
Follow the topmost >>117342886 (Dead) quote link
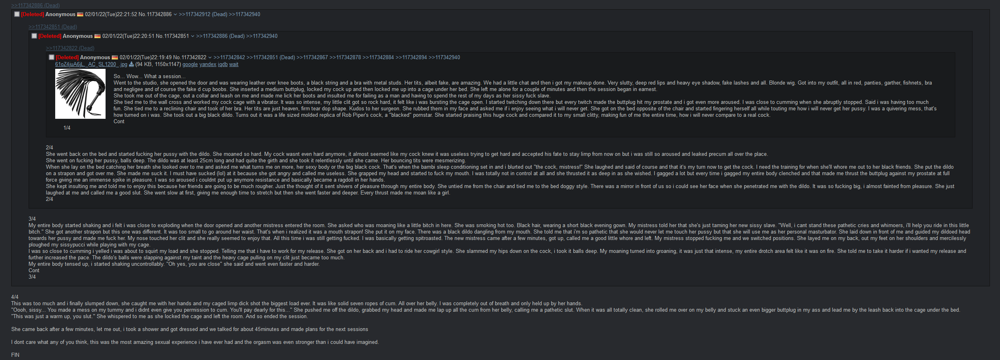35,5
